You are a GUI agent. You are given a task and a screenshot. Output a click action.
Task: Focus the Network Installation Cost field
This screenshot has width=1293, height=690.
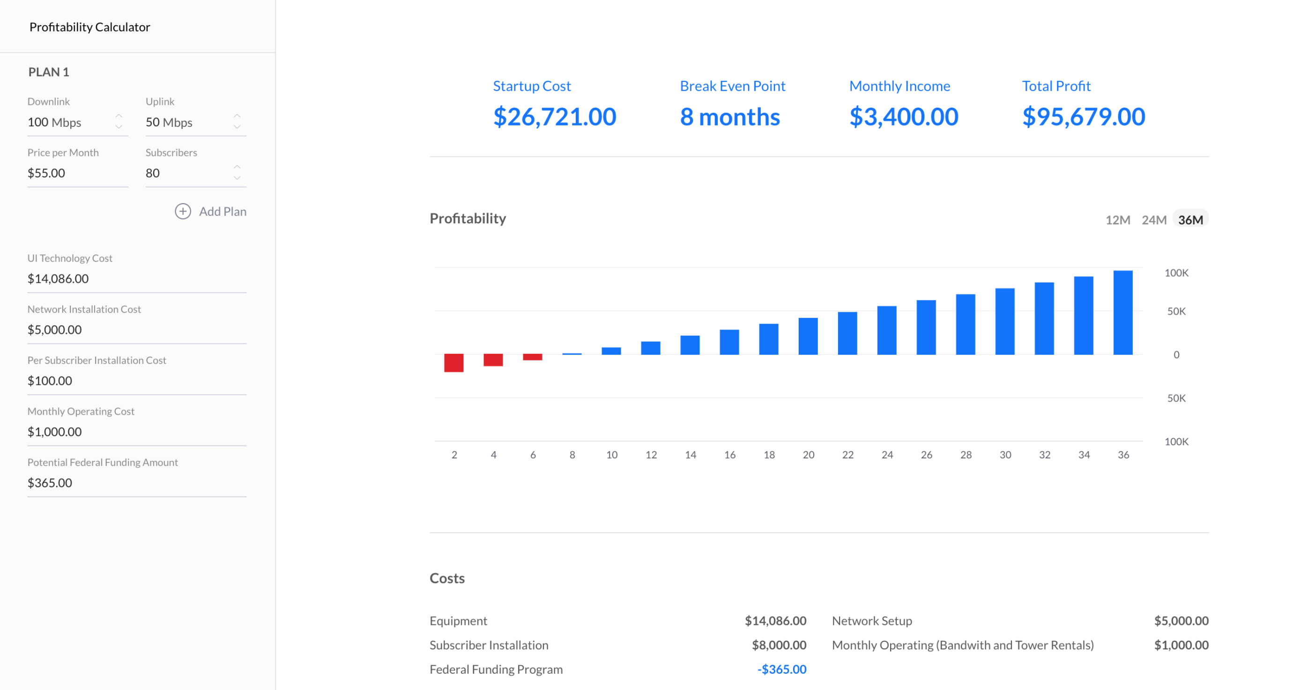coord(135,330)
